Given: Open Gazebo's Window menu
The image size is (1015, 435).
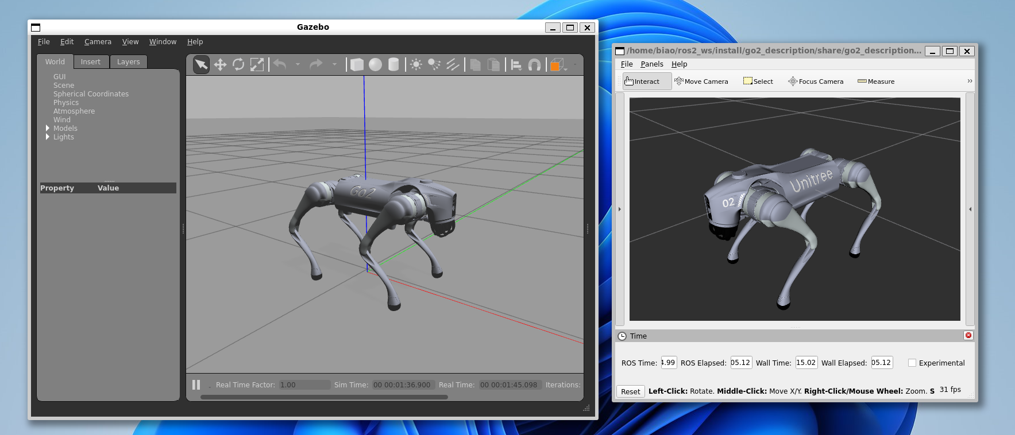Looking at the screenshot, I should pyautogui.click(x=163, y=42).
